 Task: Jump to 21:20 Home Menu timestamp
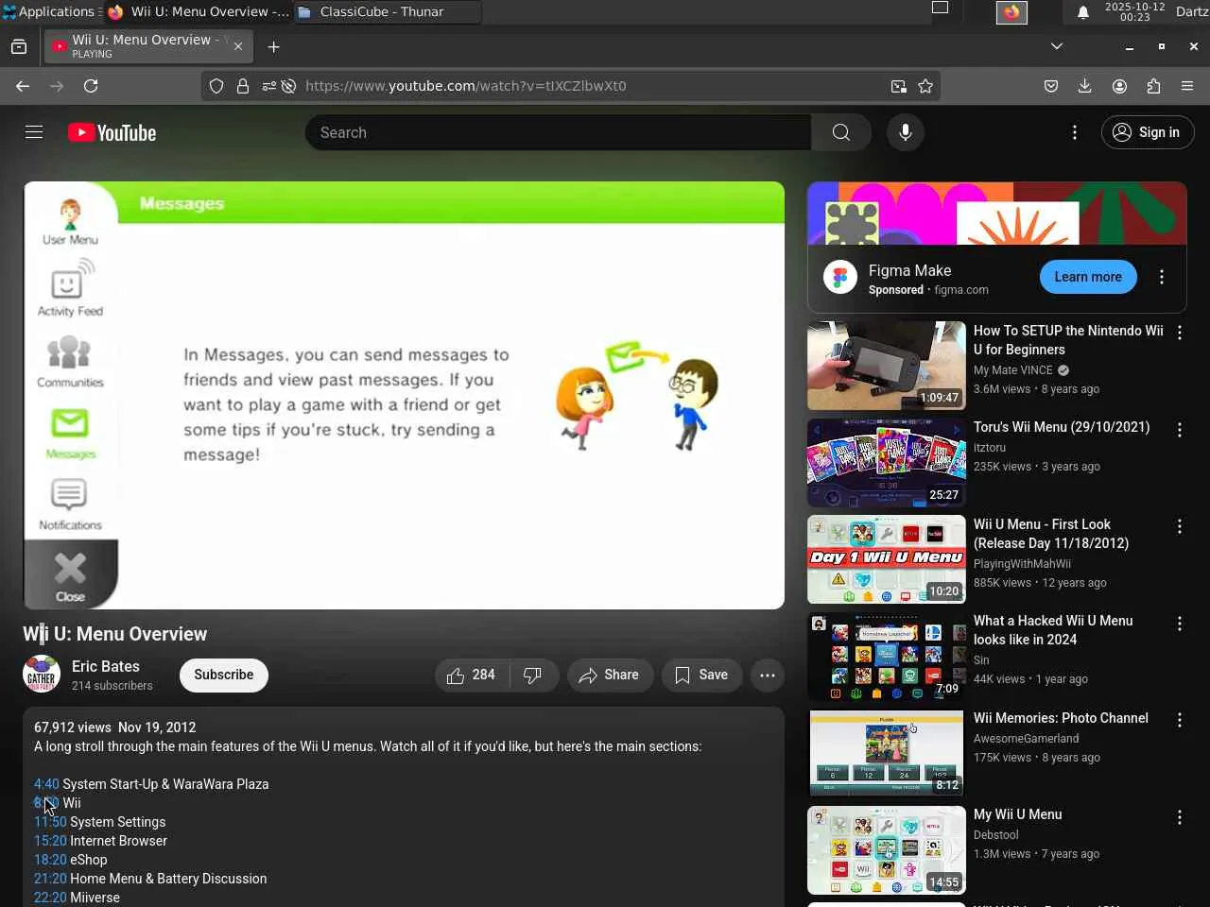coord(50,879)
